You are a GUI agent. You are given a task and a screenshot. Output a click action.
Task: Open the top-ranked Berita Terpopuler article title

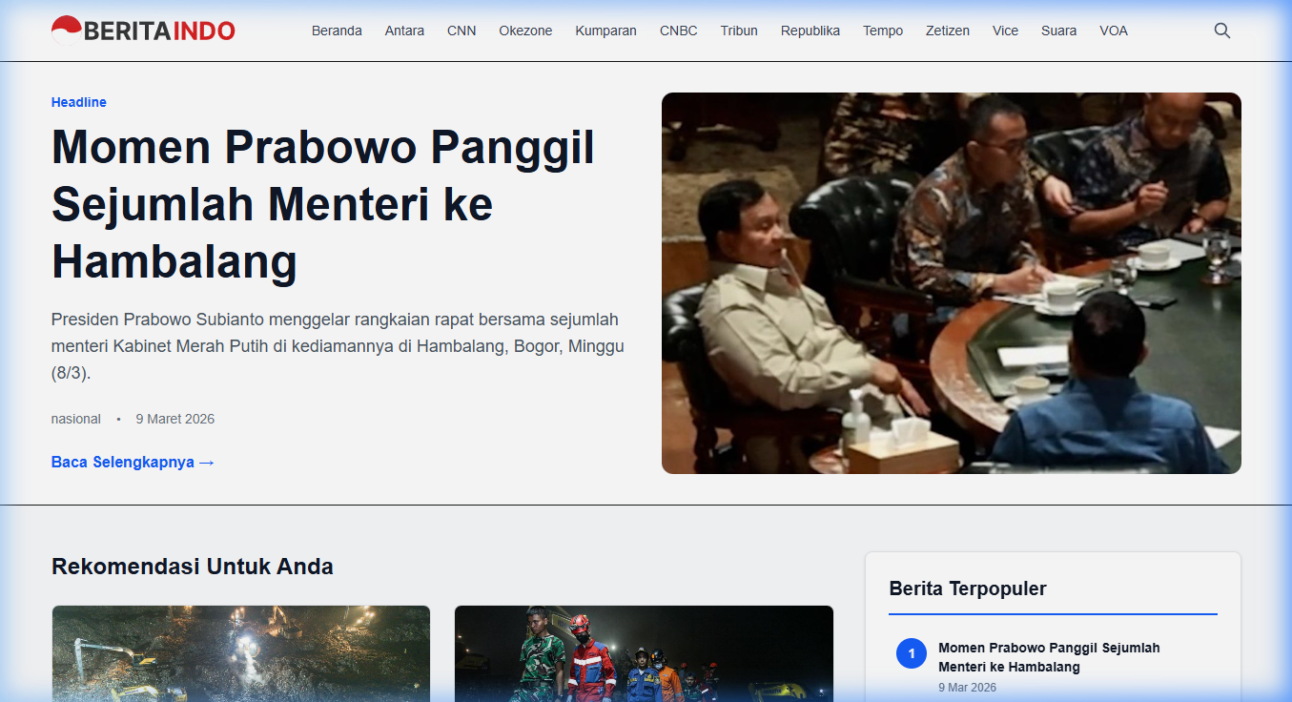pos(1049,657)
